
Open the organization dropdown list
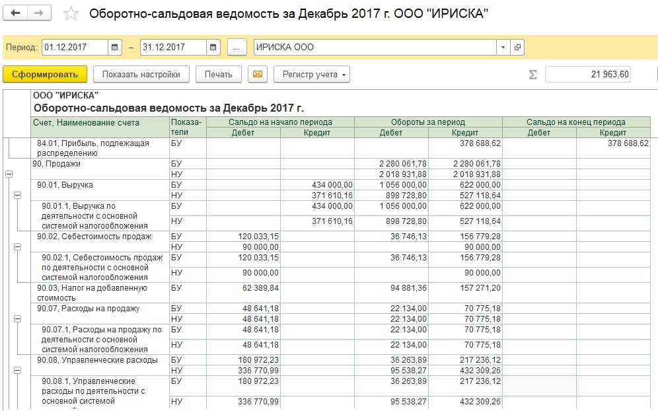[x=503, y=48]
